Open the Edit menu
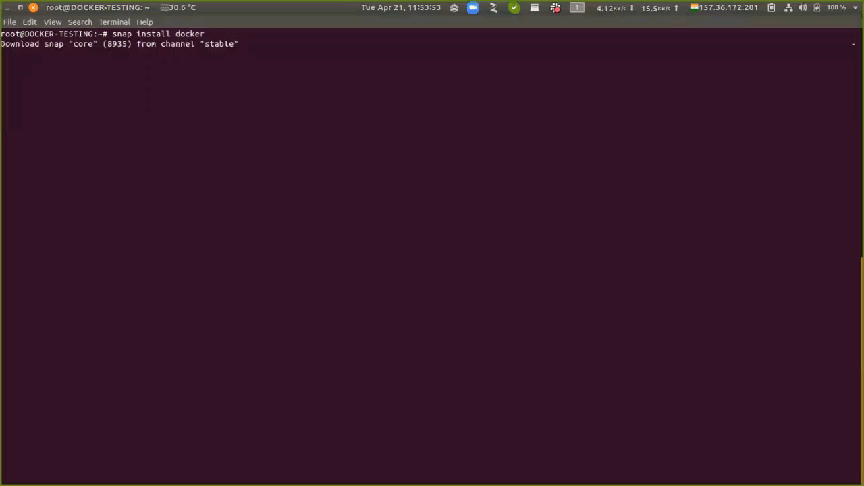Screen dimensions: 864x486 (30, 22)
